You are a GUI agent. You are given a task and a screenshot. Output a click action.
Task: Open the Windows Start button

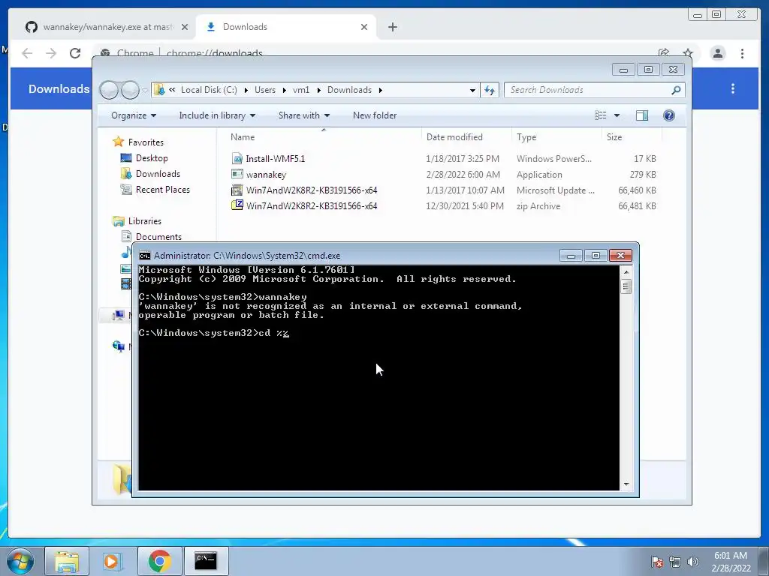point(20,561)
